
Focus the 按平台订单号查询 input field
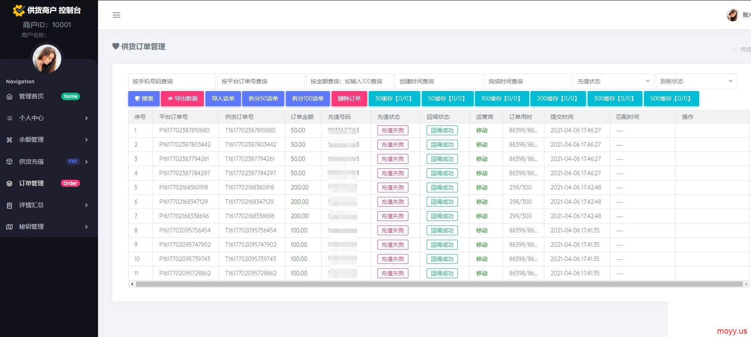click(x=261, y=81)
